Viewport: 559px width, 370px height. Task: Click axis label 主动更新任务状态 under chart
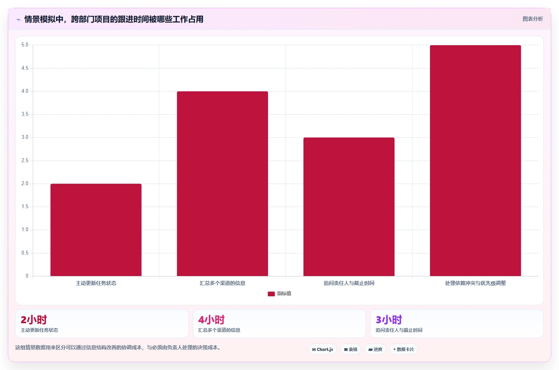point(96,283)
